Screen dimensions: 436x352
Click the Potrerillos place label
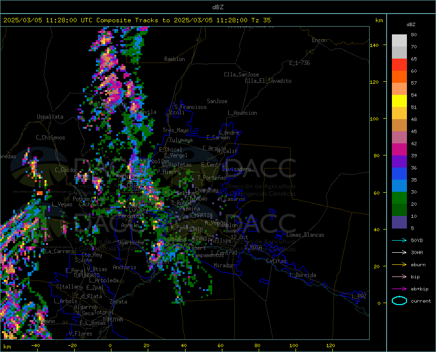[89, 199]
